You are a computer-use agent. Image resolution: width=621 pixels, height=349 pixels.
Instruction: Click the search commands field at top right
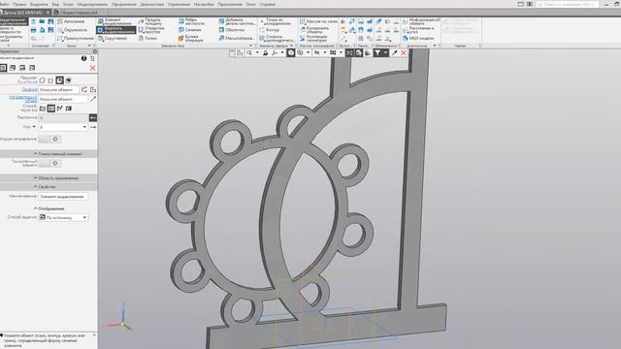pyautogui.click(x=567, y=4)
